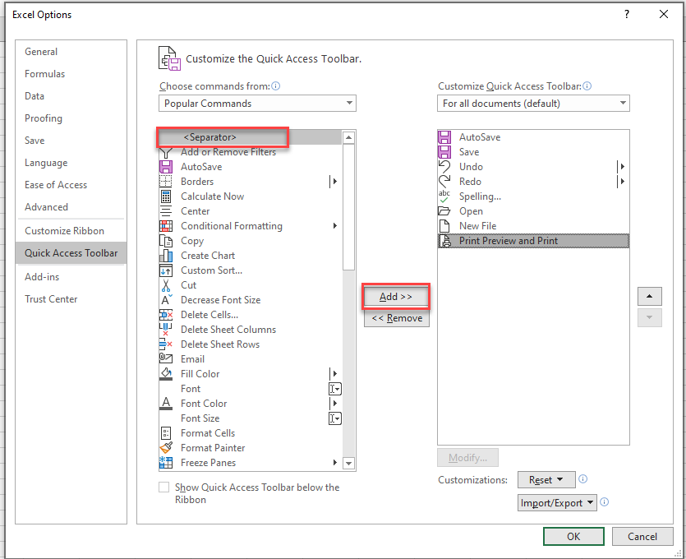Expand the Fill Color split arrow
The image size is (686, 559).
click(334, 374)
